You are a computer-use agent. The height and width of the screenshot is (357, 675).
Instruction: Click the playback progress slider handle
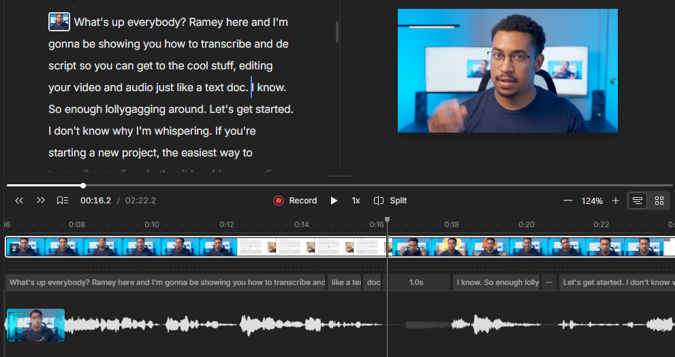(83, 186)
